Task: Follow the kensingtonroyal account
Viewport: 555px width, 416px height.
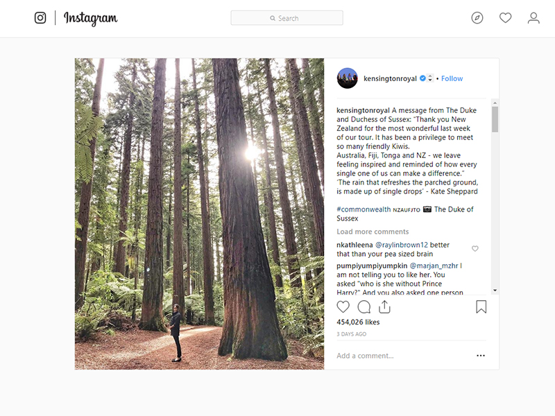Action: click(x=452, y=78)
